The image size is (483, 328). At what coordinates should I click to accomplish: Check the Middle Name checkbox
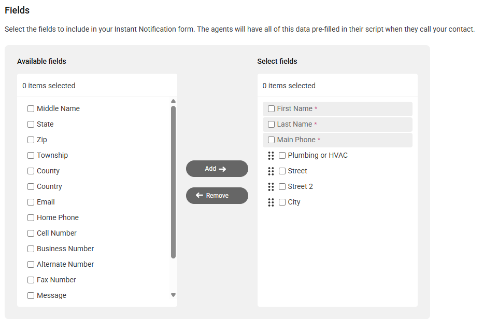(x=31, y=108)
